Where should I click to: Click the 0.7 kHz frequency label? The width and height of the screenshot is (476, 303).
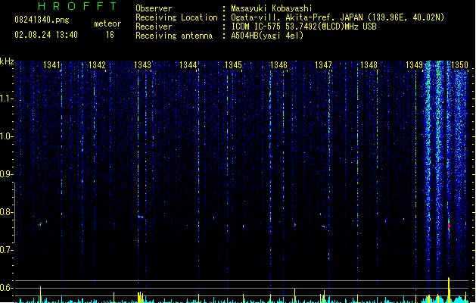6,250
